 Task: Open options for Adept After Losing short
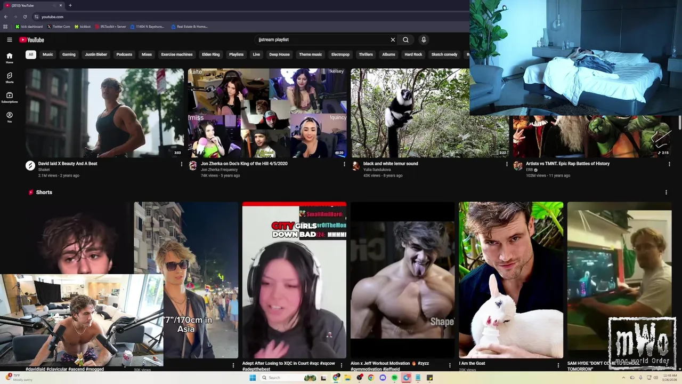(x=342, y=365)
